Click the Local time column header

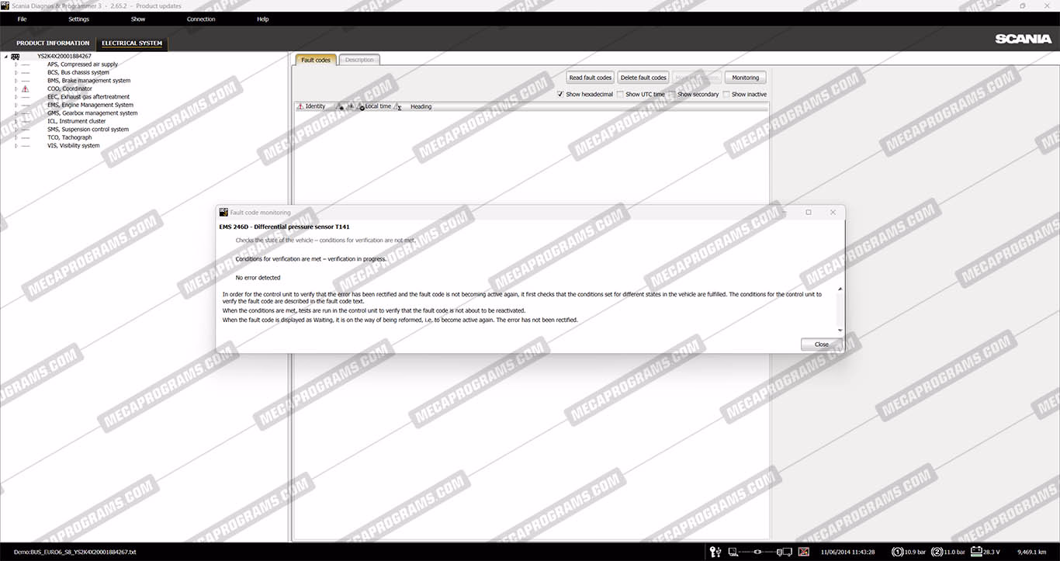coord(379,106)
